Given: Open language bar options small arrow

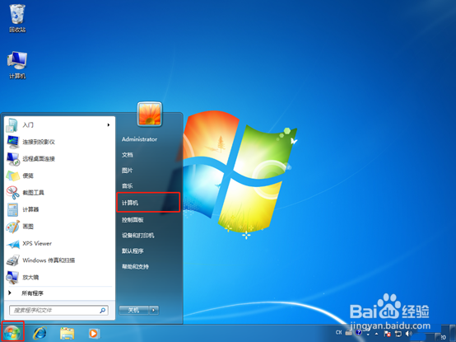Looking at the screenshot, I should (368, 335).
